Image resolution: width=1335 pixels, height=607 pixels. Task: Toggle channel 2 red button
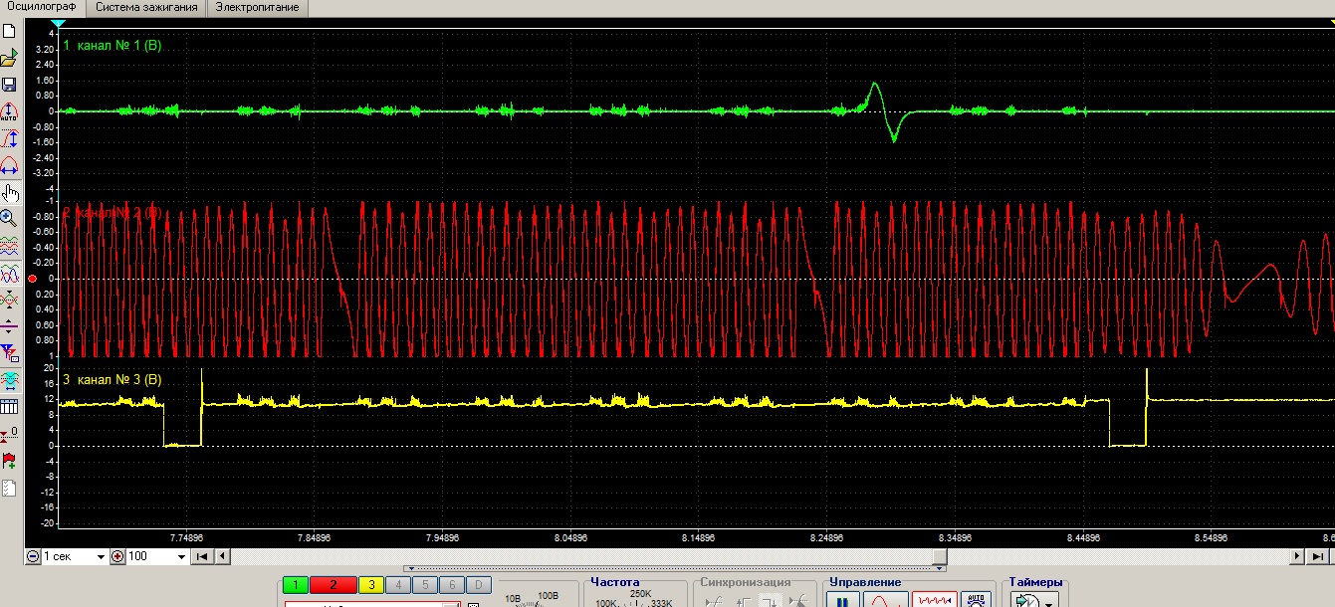334,585
